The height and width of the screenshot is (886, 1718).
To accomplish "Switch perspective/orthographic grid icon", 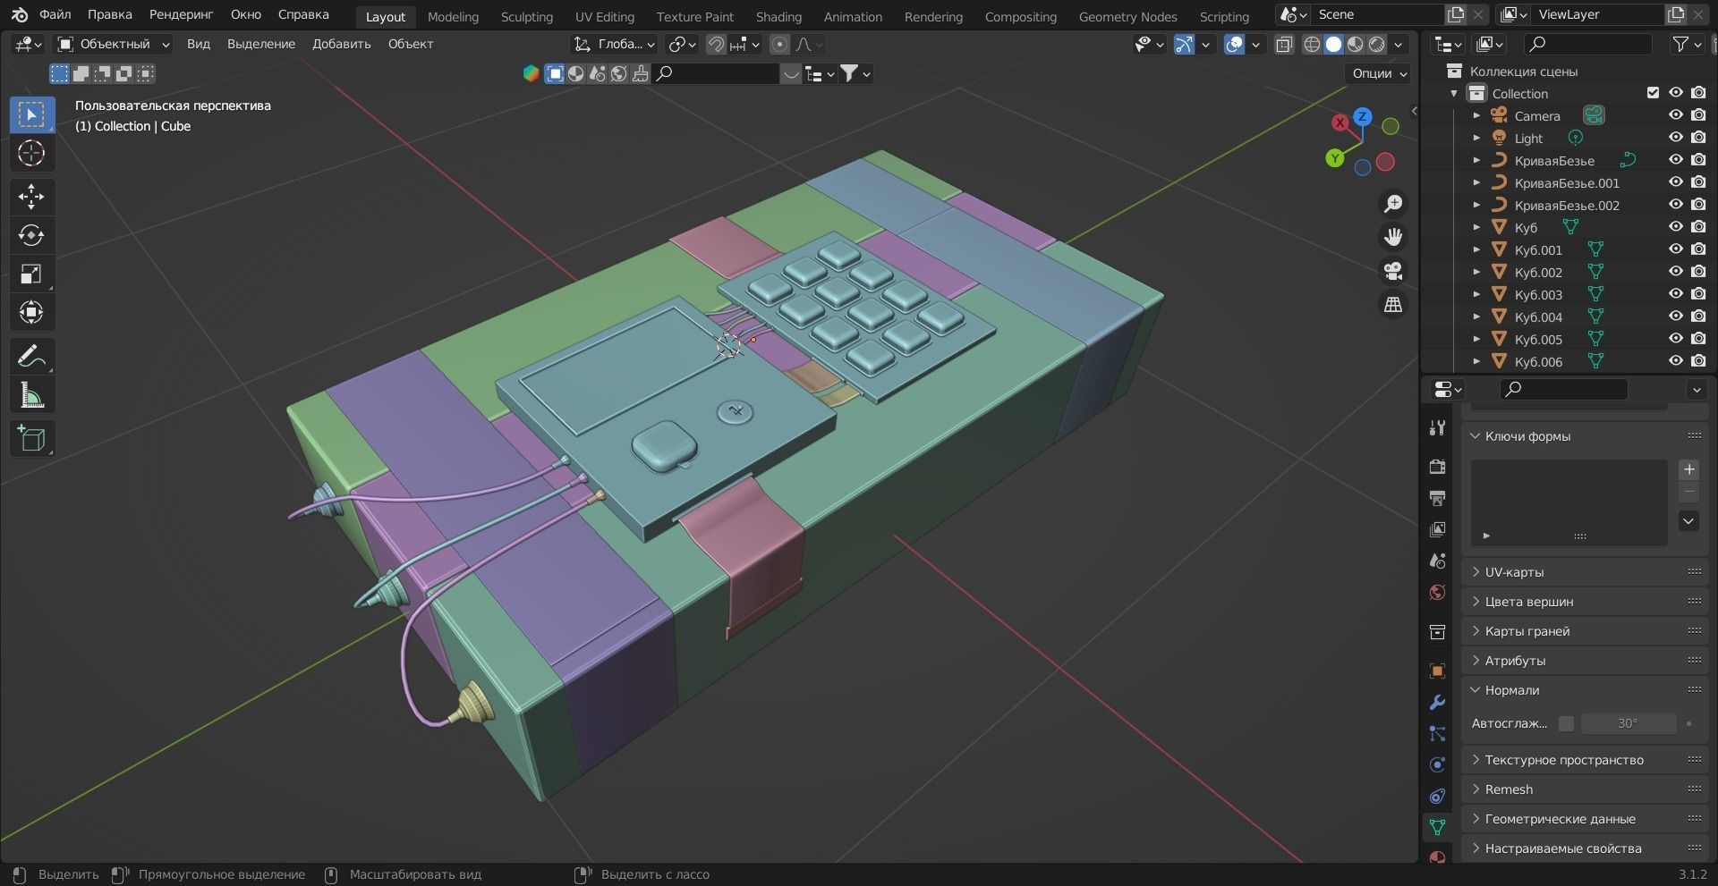I will [x=1393, y=305].
